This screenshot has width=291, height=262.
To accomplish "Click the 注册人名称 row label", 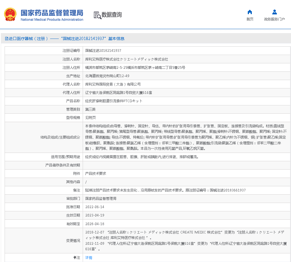I will 71,59.
